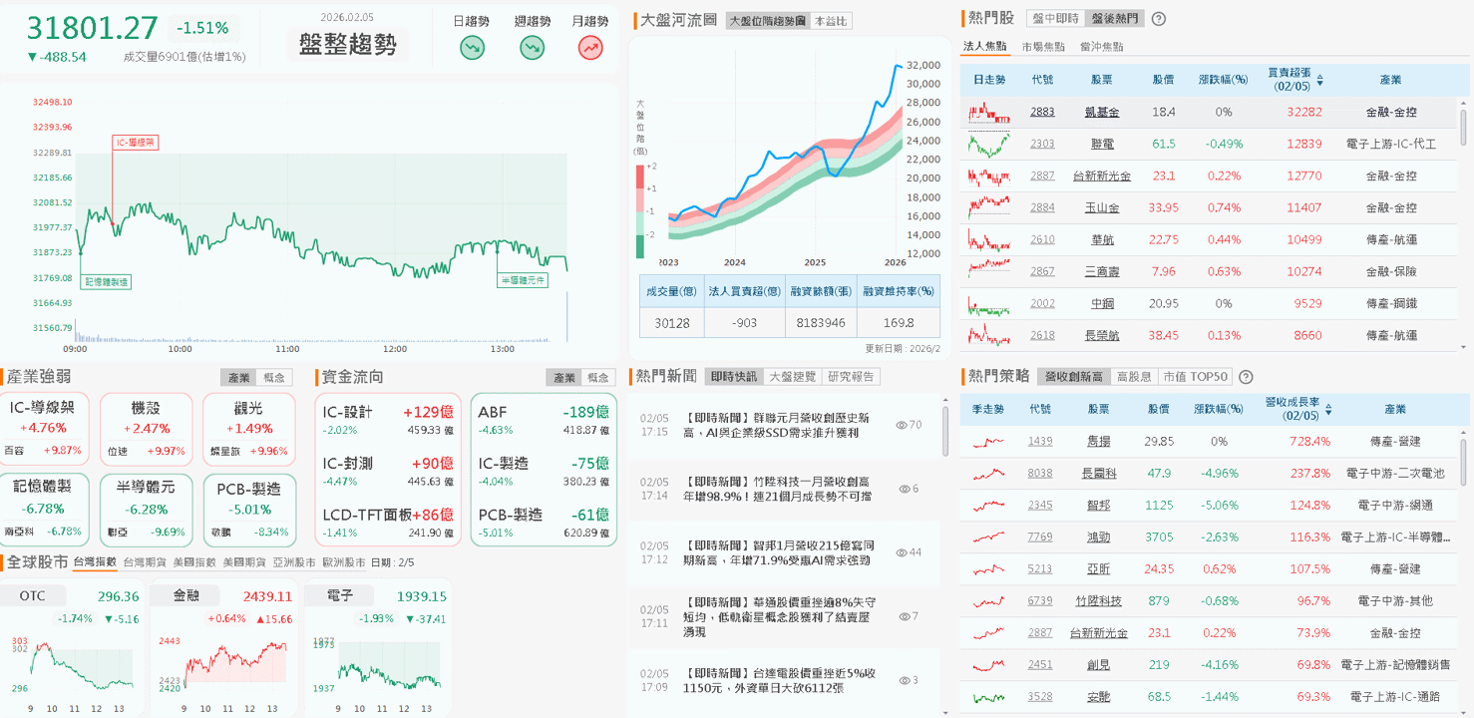Toggle 產業強弱 panel to 產業 view
1474x718 pixels.
click(239, 378)
